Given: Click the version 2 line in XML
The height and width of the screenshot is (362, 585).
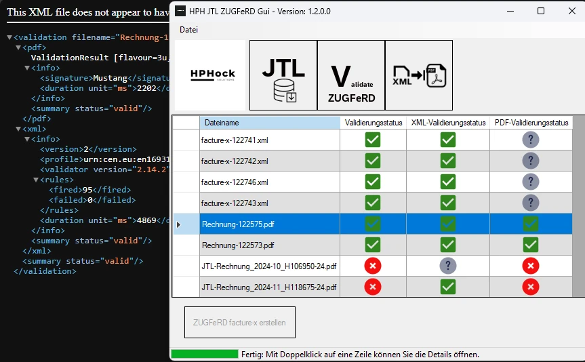Looking at the screenshot, I should click(88, 149).
